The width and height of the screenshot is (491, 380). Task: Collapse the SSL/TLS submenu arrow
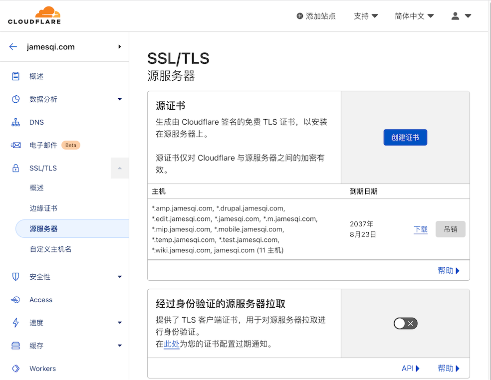coord(119,168)
